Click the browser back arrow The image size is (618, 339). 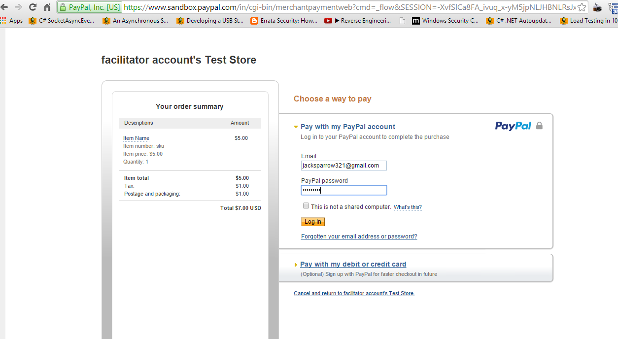[x=4, y=7]
